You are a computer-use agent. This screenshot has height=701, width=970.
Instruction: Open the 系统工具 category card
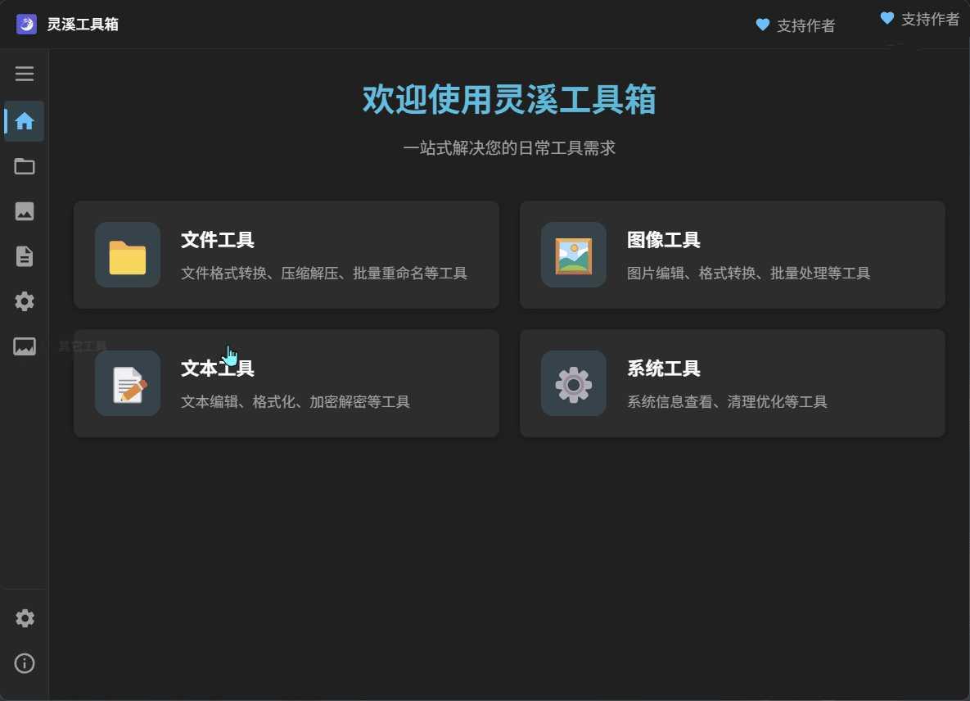732,383
